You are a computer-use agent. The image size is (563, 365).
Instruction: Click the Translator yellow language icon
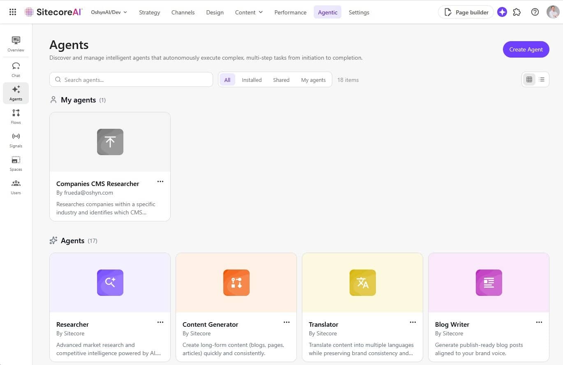click(363, 283)
